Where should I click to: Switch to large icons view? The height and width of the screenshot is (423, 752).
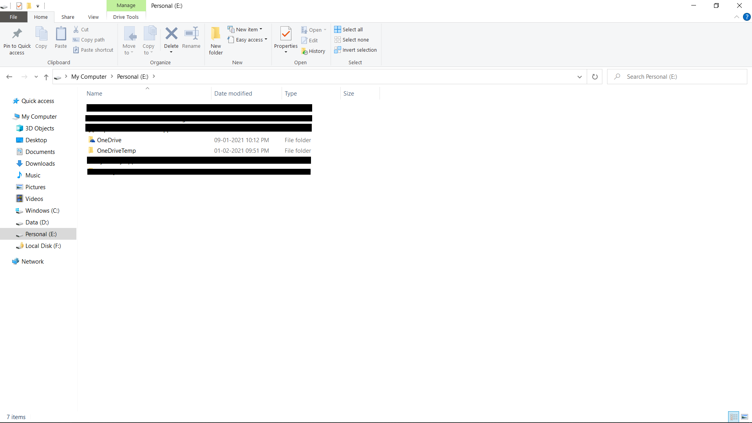pyautogui.click(x=745, y=417)
